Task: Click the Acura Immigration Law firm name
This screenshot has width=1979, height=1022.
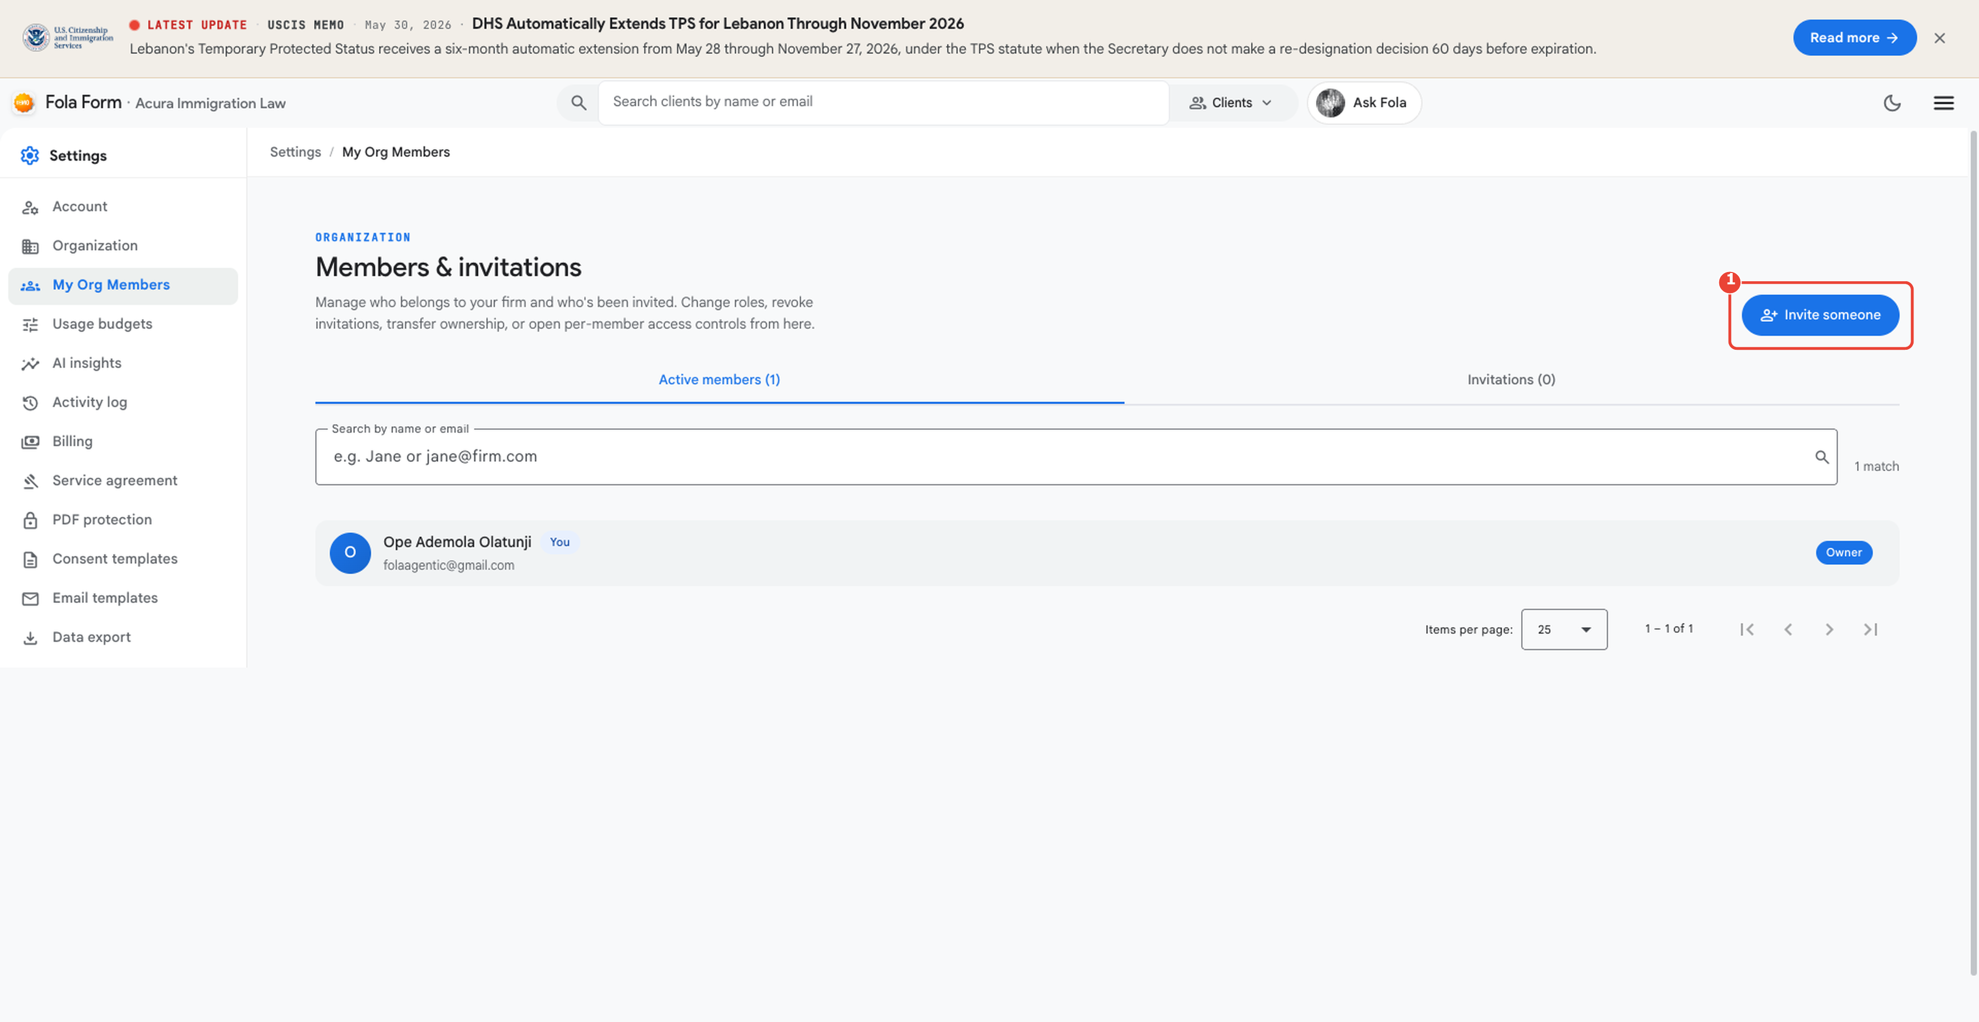Action: pos(210,103)
